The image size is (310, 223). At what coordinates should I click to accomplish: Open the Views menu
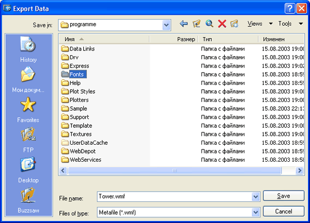pyautogui.click(x=257, y=24)
